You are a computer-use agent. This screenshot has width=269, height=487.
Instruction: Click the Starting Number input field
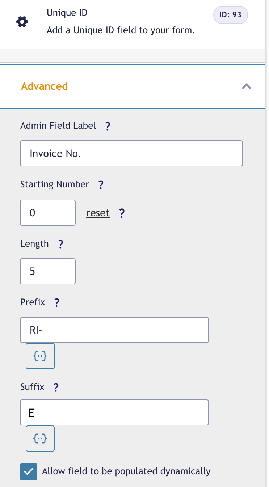click(48, 213)
